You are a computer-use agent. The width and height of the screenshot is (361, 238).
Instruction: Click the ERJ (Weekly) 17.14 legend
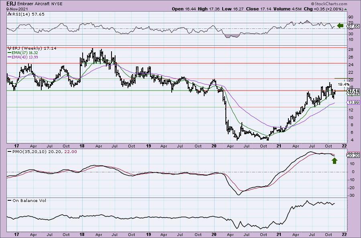34,48
